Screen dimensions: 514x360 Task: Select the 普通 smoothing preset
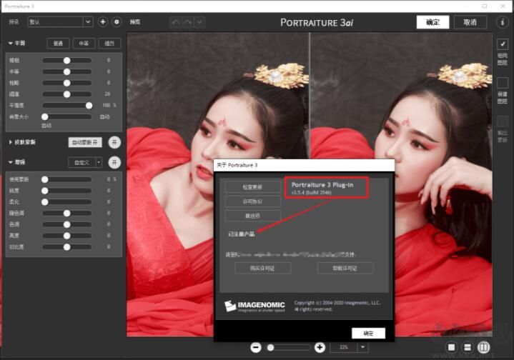58,44
